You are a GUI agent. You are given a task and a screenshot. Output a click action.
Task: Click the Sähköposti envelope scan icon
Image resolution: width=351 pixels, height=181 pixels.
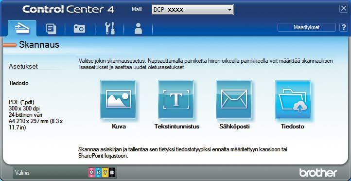[x=234, y=99]
